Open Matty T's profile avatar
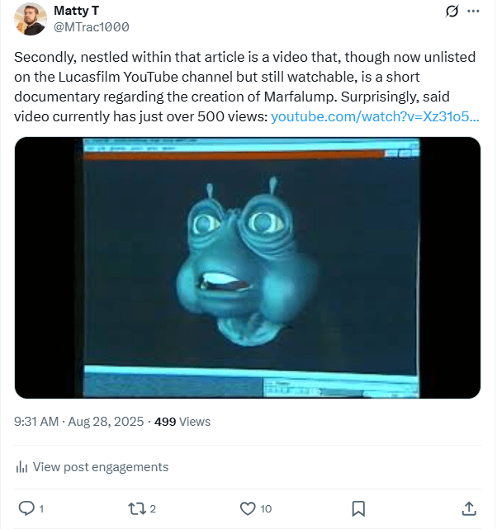497x529 pixels. (31, 18)
